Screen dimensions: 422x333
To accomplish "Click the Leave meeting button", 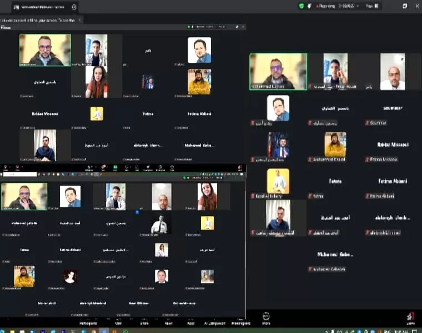I will [410, 319].
